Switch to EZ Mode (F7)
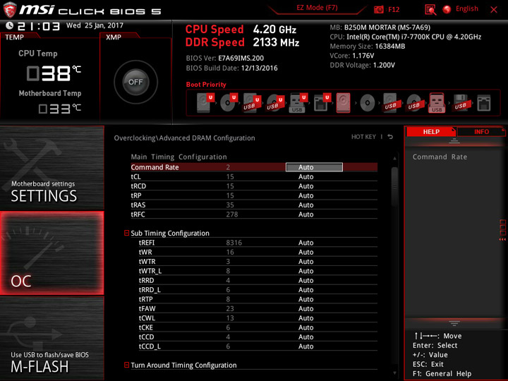Screen dimensions: 508x381 click(317, 8)
